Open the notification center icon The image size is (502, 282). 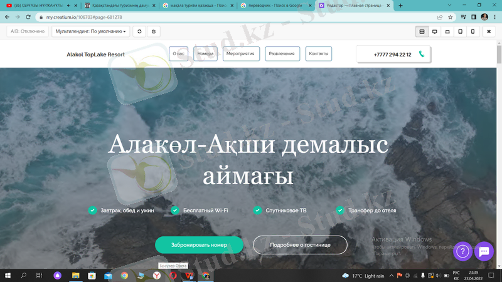pyautogui.click(x=491, y=275)
